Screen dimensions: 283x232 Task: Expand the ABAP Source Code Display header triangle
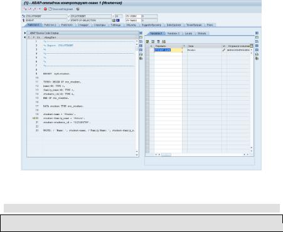coord(25,33)
